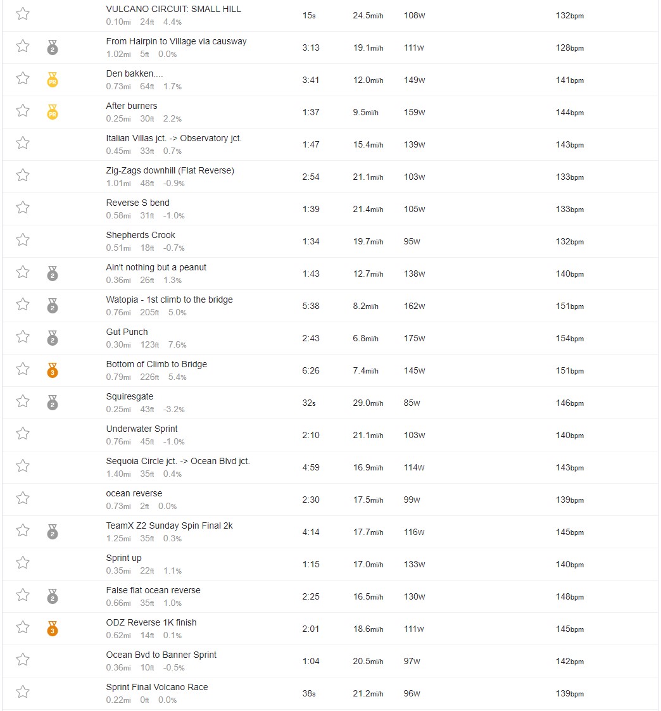This screenshot has width=661, height=711.
Task: Star the VULCANO CIRCUIT: SMALL HILL segment
Action: 23,14
